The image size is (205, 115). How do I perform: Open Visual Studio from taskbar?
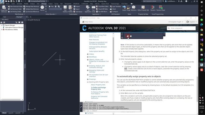point(202,40)
